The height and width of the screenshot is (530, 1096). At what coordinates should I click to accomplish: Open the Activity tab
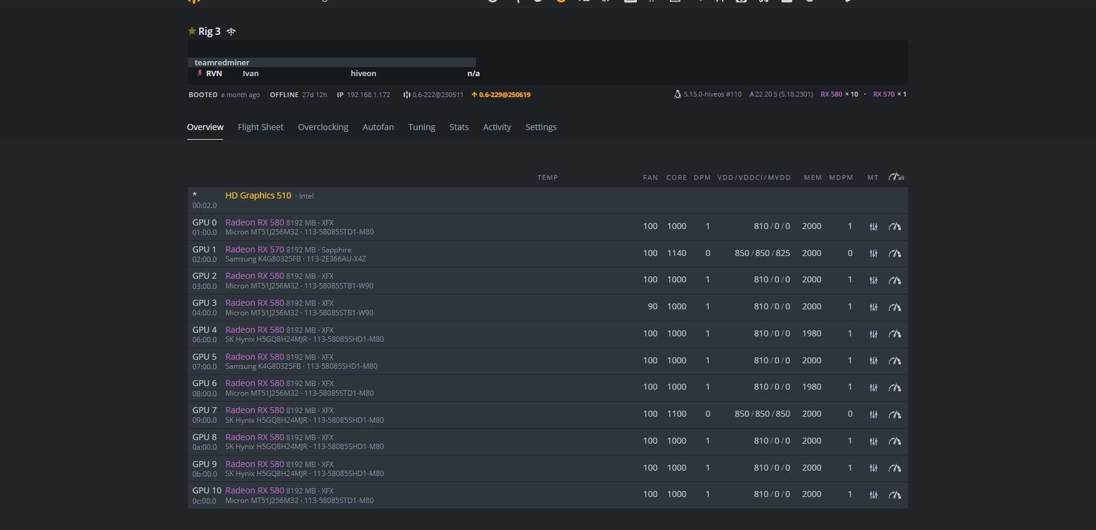coord(497,127)
